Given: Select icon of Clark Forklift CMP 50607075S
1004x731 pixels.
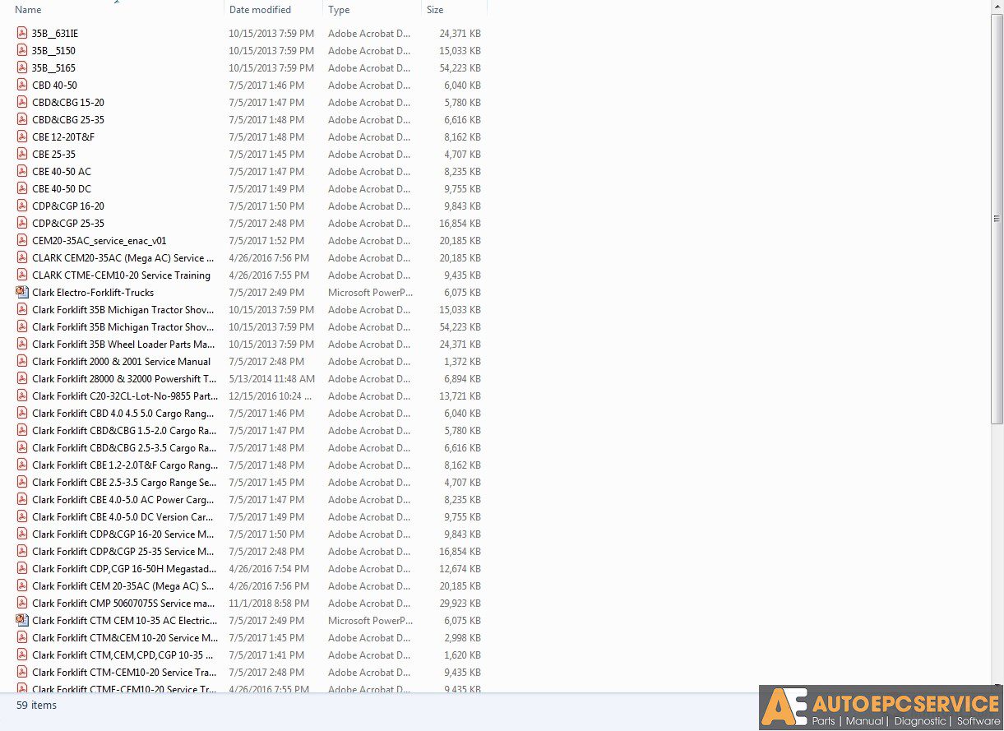Looking at the screenshot, I should [22, 604].
